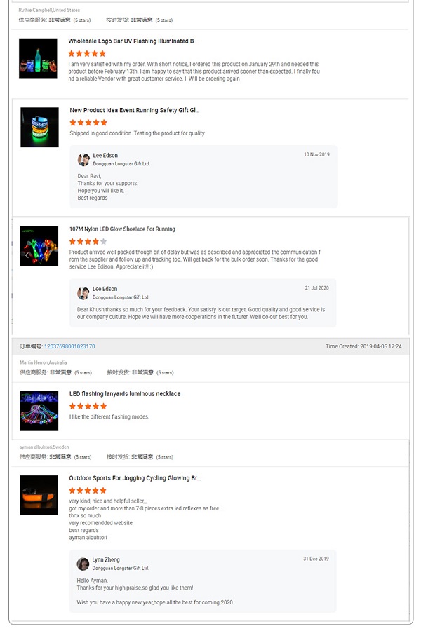Open New Product Idea Event Running title

[135, 110]
